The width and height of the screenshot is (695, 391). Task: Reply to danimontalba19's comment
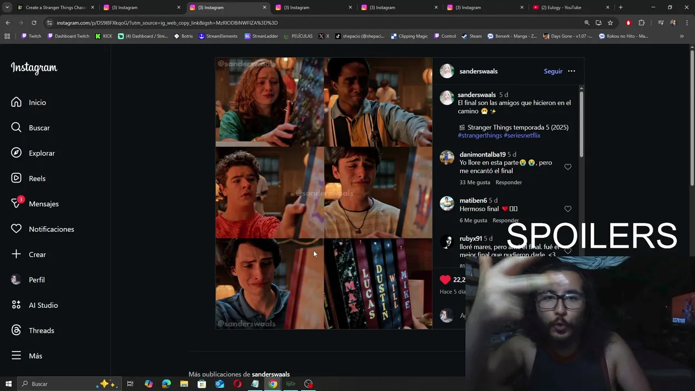[509, 182]
